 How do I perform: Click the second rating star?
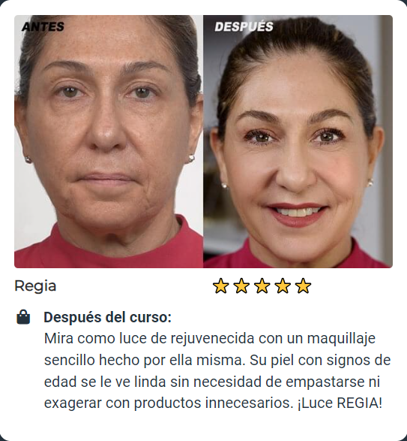(241, 285)
